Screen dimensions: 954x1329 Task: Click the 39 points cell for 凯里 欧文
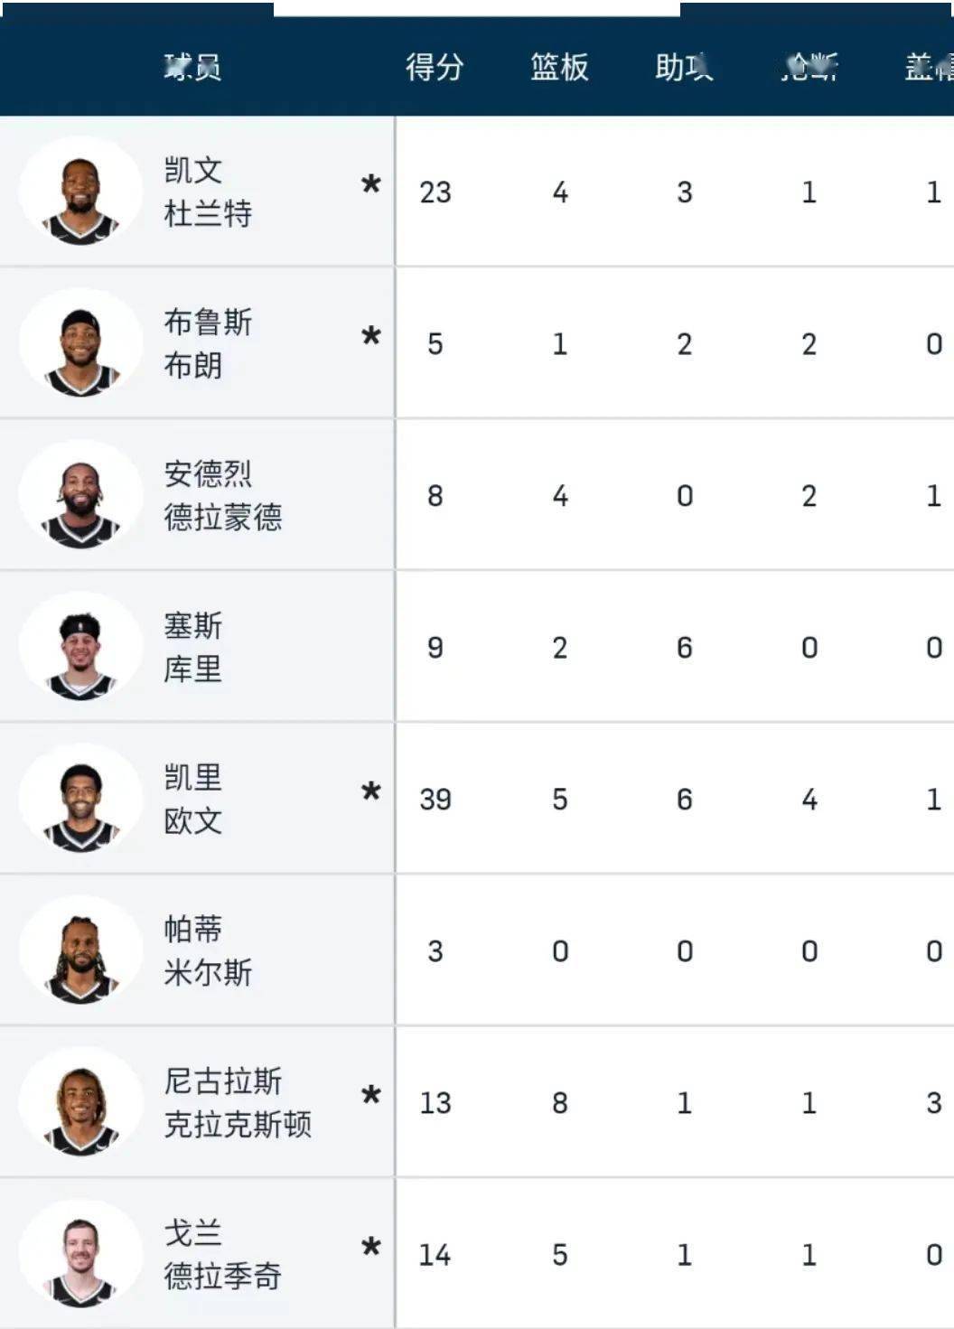[x=435, y=800]
